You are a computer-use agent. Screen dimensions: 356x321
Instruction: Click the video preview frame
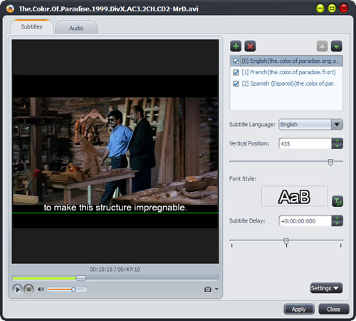115,151
